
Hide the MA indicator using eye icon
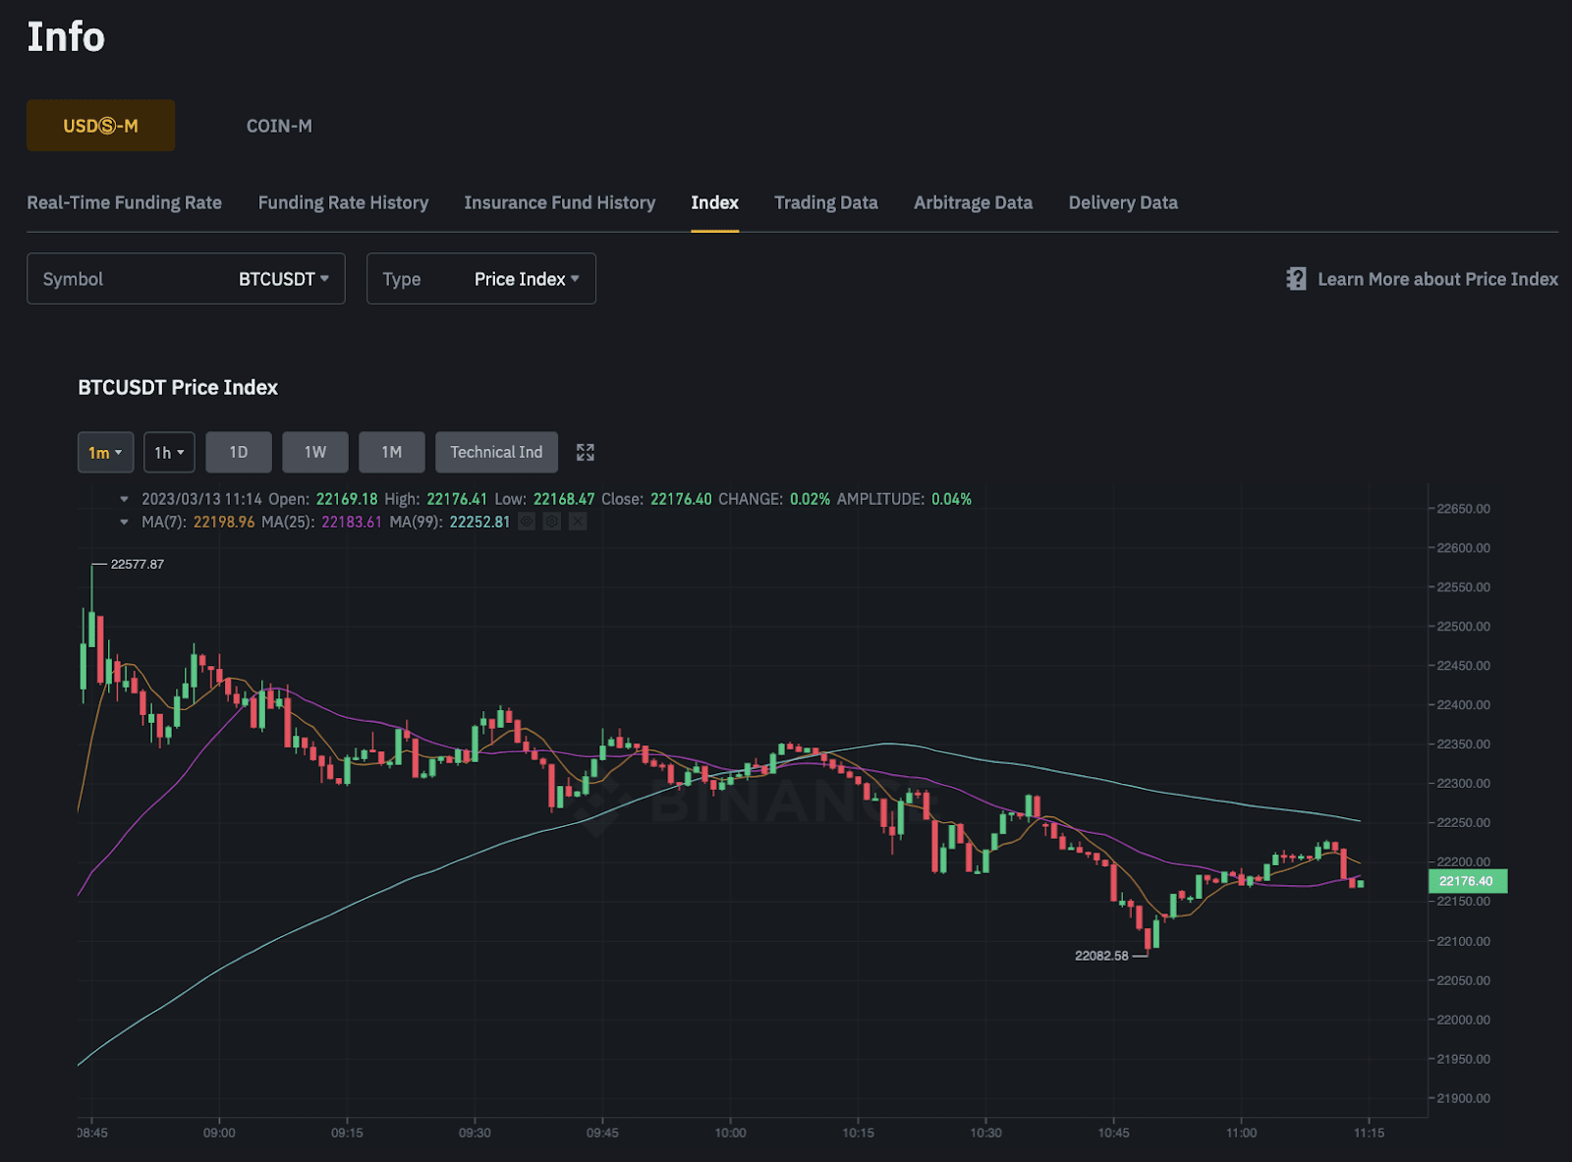[527, 522]
